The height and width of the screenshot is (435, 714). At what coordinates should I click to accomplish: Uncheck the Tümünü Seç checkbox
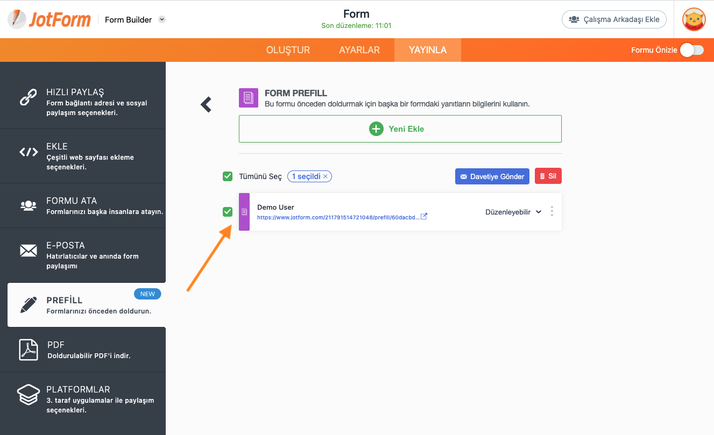[x=228, y=176]
